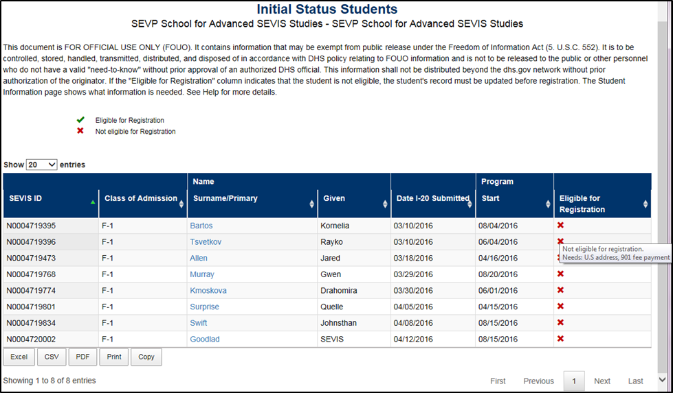Export the table as CSV
Screen dimensions: 673x393
coord(52,357)
